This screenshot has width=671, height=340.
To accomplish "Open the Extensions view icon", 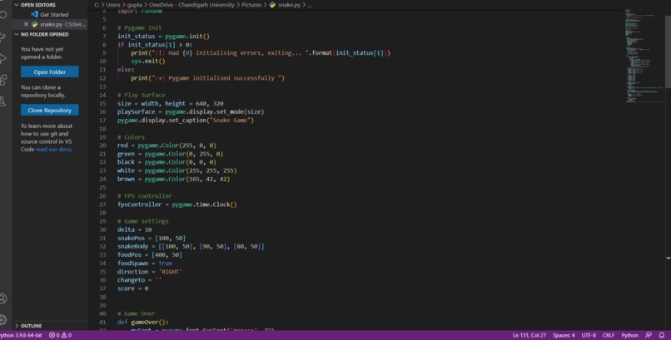I will pyautogui.click(x=3, y=80).
